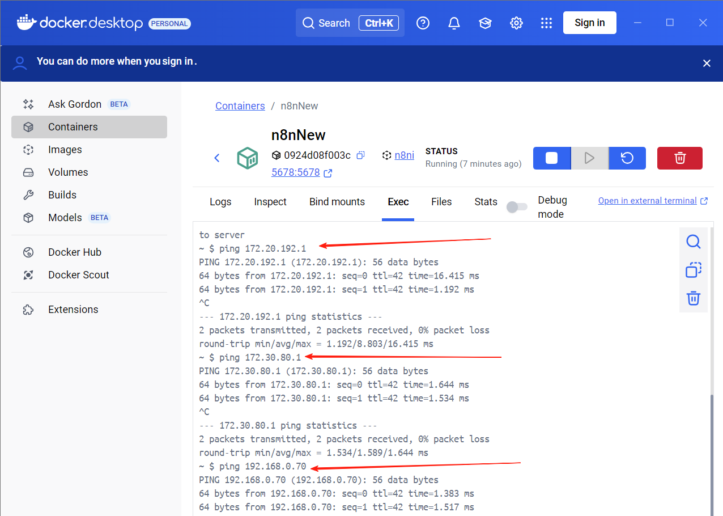Switch to the Inspect tab
The height and width of the screenshot is (516, 723).
270,202
